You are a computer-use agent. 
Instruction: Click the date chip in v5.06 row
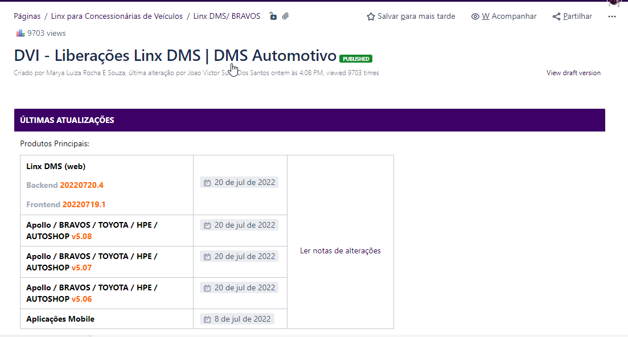tap(239, 288)
